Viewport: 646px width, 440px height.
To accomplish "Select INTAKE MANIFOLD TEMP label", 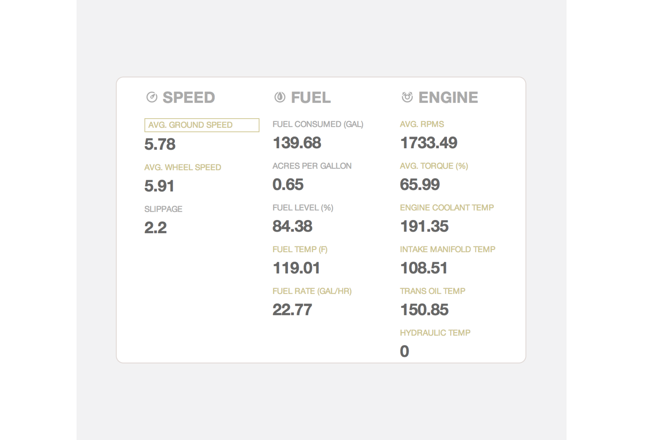I will click(447, 249).
